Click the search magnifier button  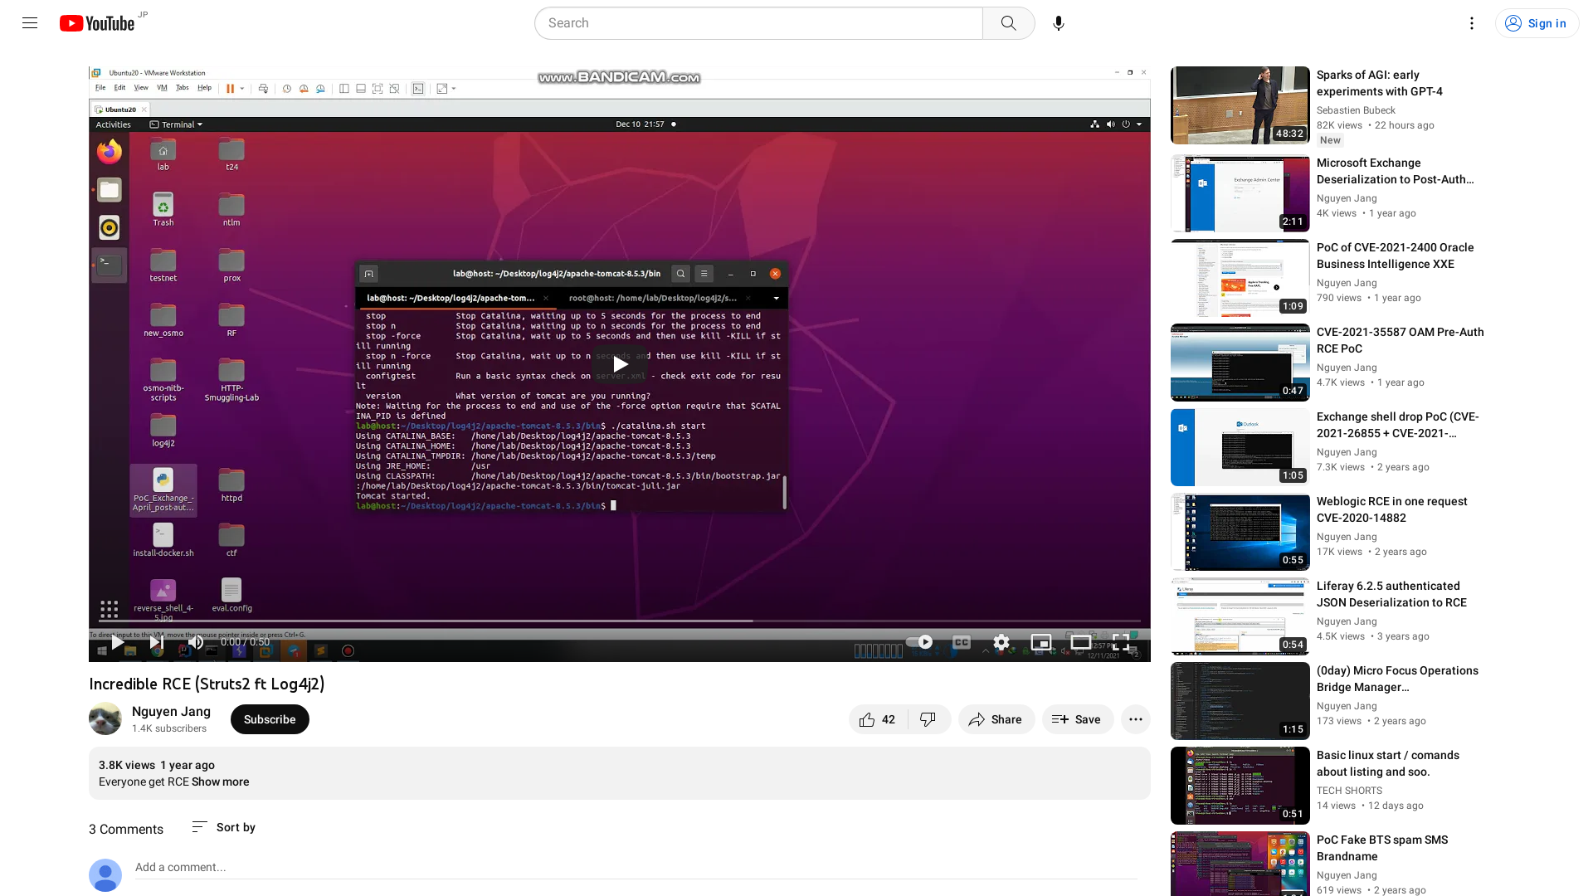pyautogui.click(x=1008, y=23)
